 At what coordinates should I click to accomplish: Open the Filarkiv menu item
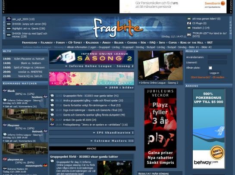tap(47, 43)
